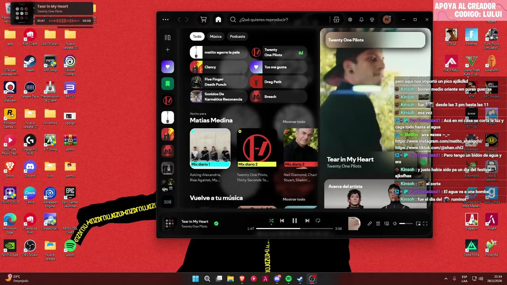This screenshot has width=507, height=285.
Task: Open 'Acerca del artista' card
Action: [x=375, y=194]
